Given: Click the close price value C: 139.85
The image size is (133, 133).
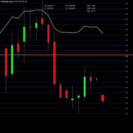Looking at the screenshot, I should (x=49, y=9).
